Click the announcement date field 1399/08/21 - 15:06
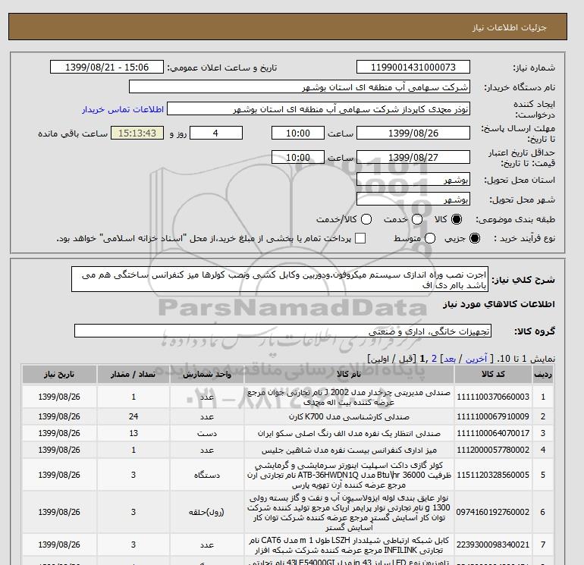This screenshot has height=565, width=584. pyautogui.click(x=107, y=67)
